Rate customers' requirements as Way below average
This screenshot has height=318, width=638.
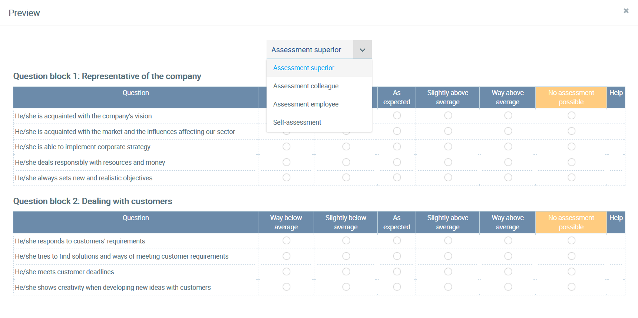coord(286,240)
